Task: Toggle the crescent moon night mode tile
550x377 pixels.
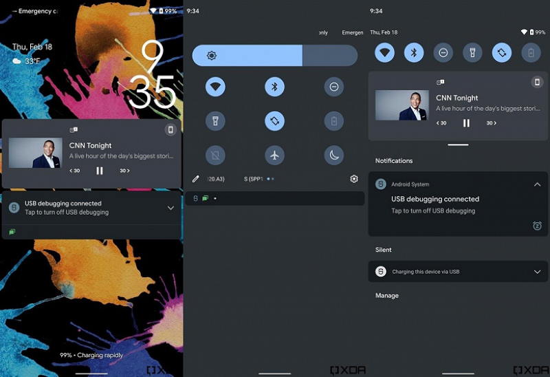Action: (x=334, y=155)
